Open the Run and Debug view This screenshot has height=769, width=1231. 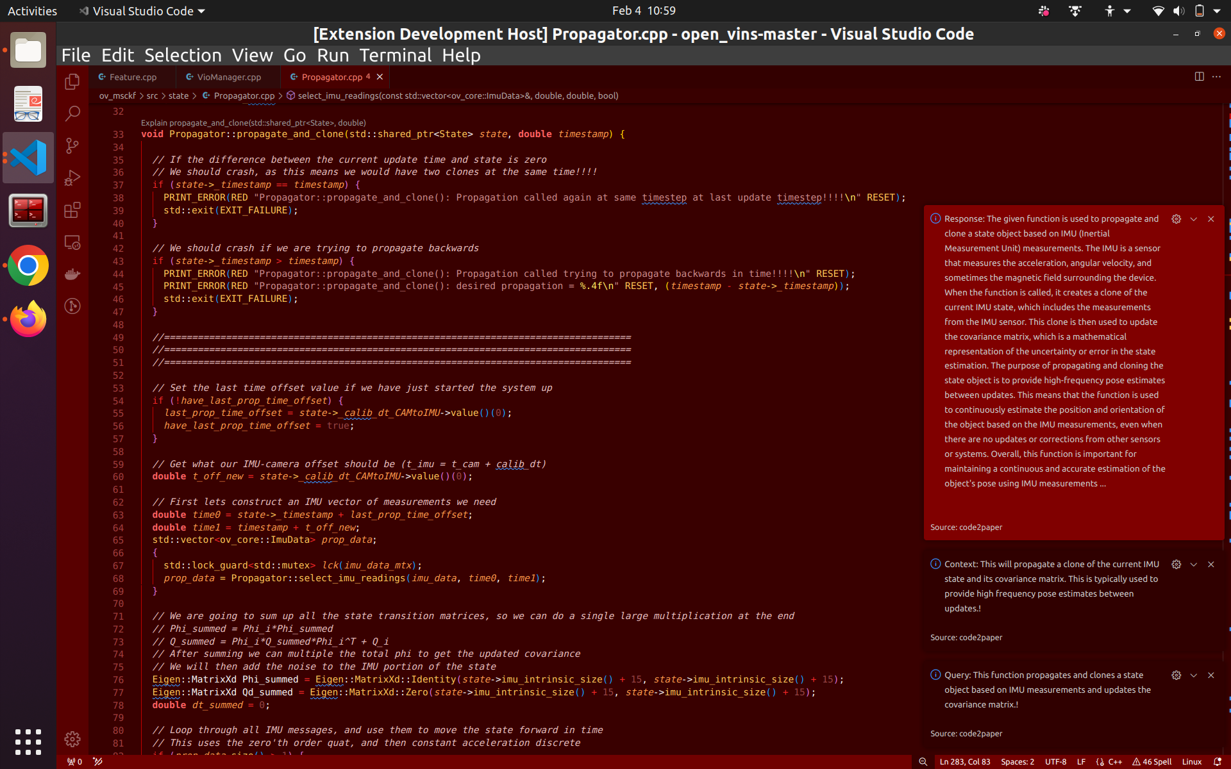coord(72,178)
